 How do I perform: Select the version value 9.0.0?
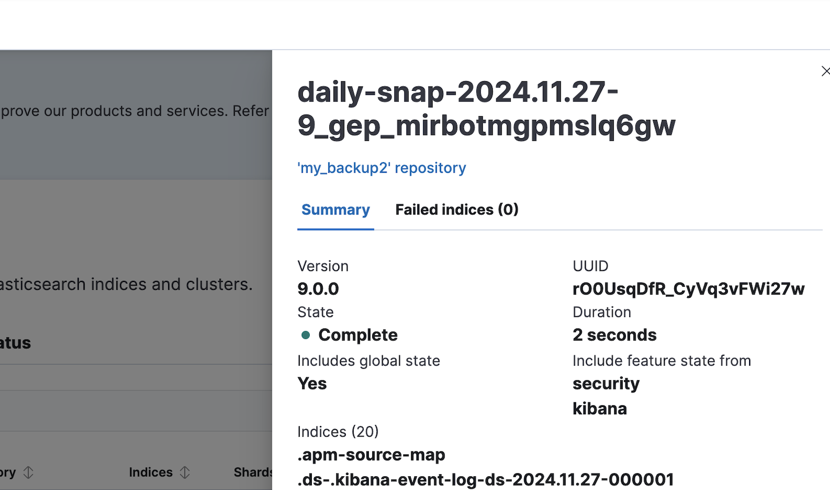pyautogui.click(x=318, y=289)
